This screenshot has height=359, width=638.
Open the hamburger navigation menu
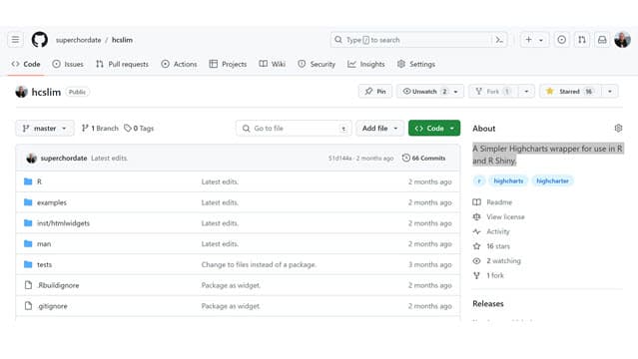pyautogui.click(x=15, y=40)
